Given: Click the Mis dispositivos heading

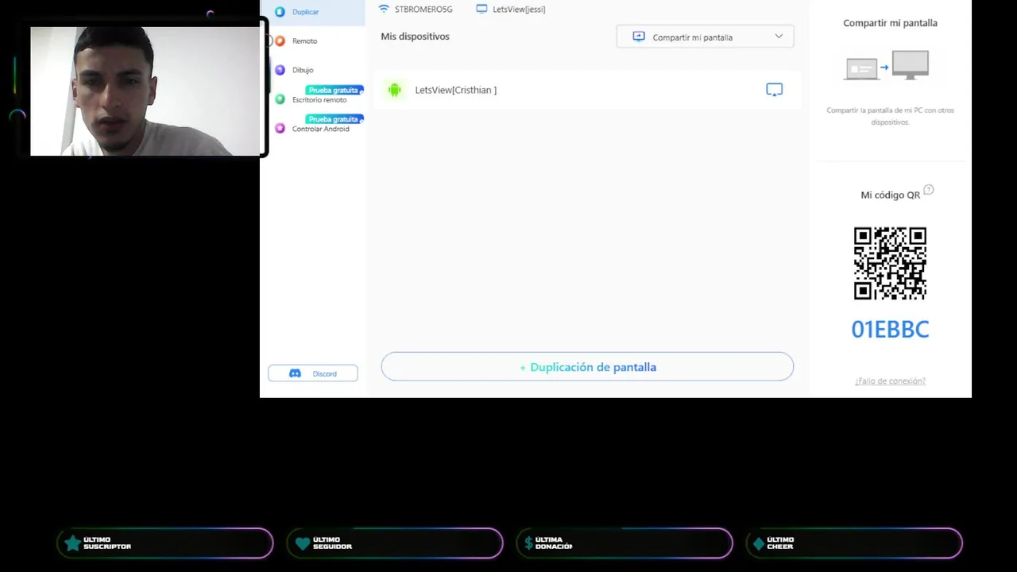Looking at the screenshot, I should click(x=415, y=37).
